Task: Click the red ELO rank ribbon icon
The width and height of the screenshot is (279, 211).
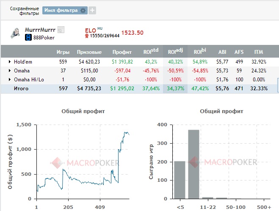Action: 87,36
